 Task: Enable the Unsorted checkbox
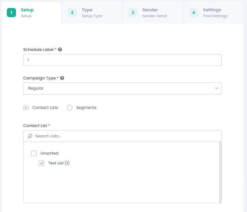tap(34, 153)
